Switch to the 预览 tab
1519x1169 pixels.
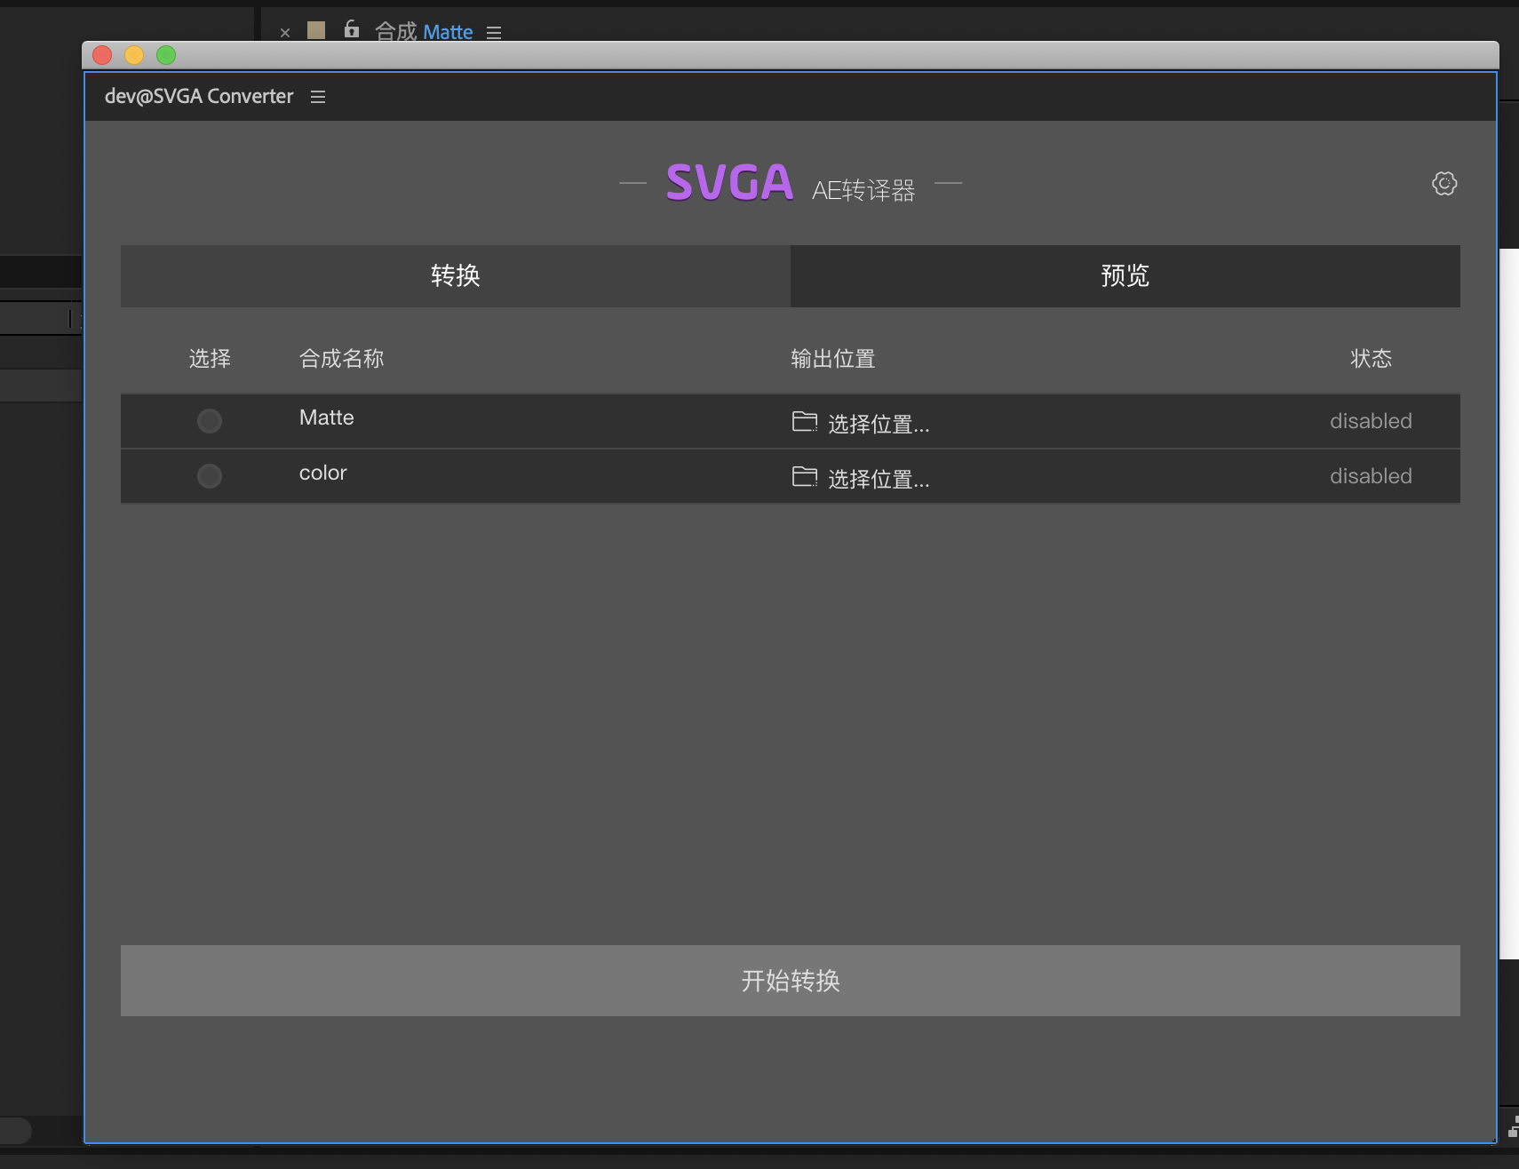click(1125, 276)
